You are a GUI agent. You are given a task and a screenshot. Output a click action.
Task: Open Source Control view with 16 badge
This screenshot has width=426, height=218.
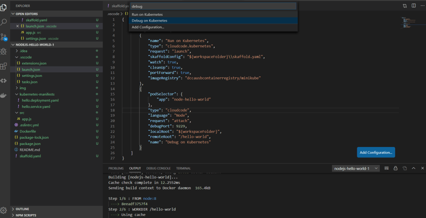pyautogui.click(x=5, y=37)
